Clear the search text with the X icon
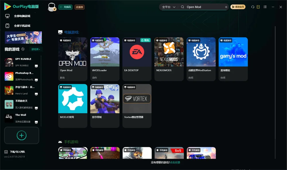Viewport: 287px width, 170px height. [x=226, y=7]
